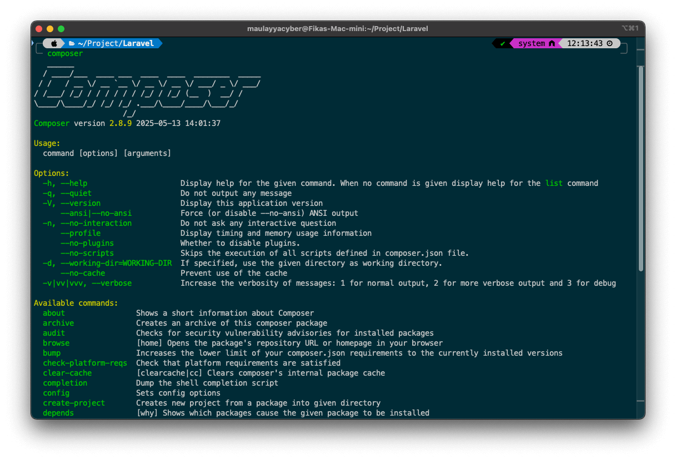Click the ⌥⌘1 shortcut indicator in title bar
Screen dimensions: 676x460
tap(630, 29)
